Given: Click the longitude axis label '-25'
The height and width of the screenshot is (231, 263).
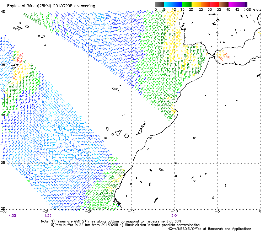Looking at the screenshot, I should 46,211.
